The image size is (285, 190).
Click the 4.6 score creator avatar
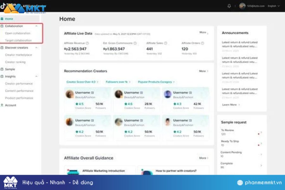(119, 94)
